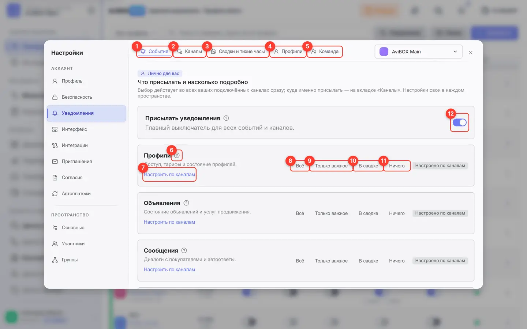
Task: Open the Команда tab
Action: (325, 52)
